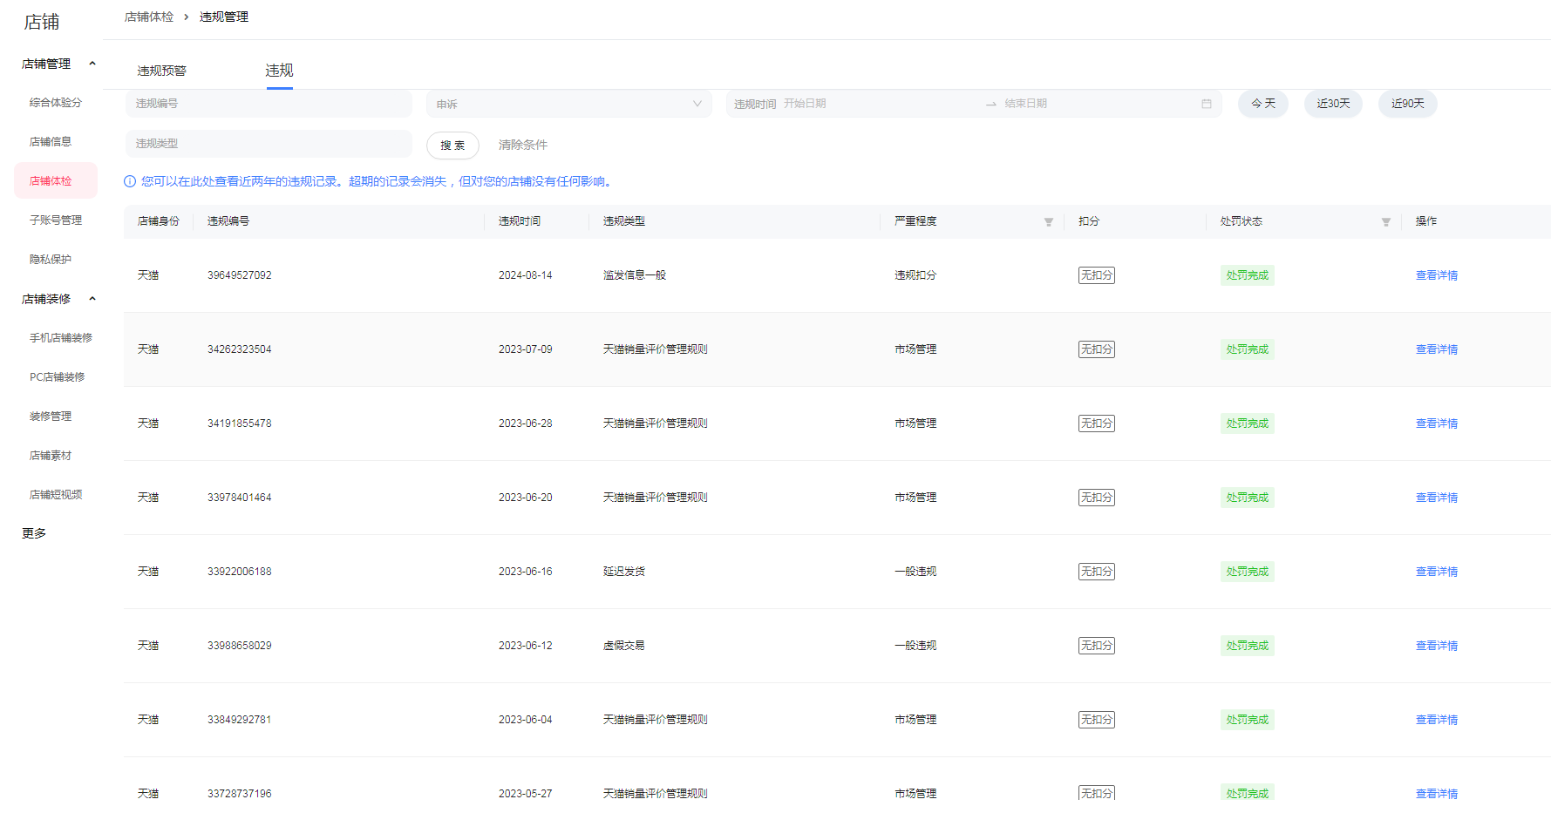Open 综合体验分 in the sidebar
Image resolution: width=1551 pixels, height=813 pixels.
coord(56,103)
